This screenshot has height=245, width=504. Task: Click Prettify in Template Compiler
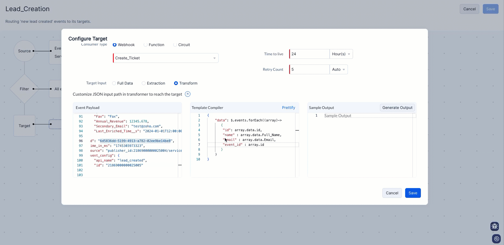[x=288, y=108]
